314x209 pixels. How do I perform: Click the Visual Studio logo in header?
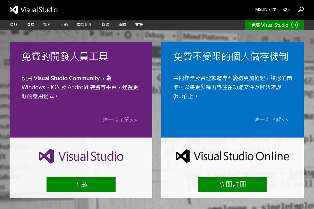(x=33, y=10)
